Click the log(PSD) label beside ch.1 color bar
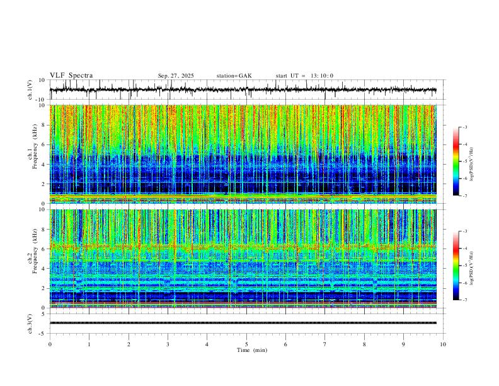Image resolution: width=499 pixels, height=386 pixels. (472, 165)
